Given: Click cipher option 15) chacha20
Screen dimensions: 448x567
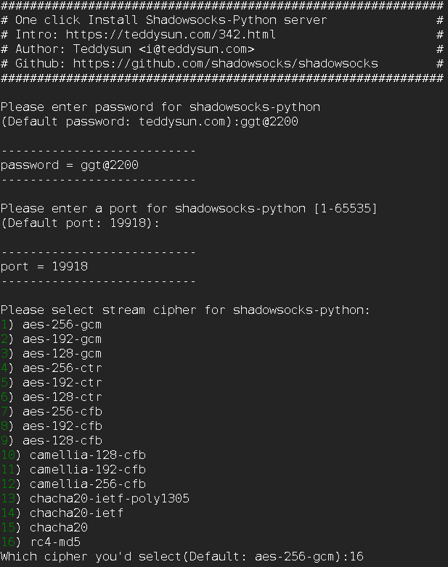Looking at the screenshot, I should (x=44, y=527).
